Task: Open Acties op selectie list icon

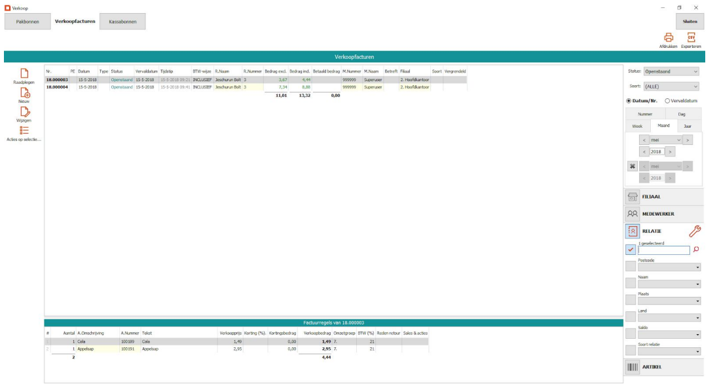Action: coord(25,131)
